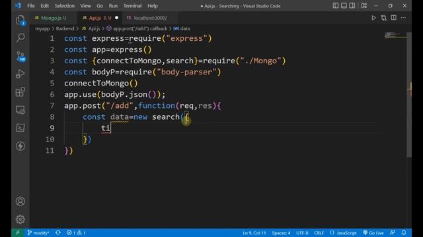This screenshot has height=237, width=423.
Task: Click the minimap code preview
Action: [395, 35]
